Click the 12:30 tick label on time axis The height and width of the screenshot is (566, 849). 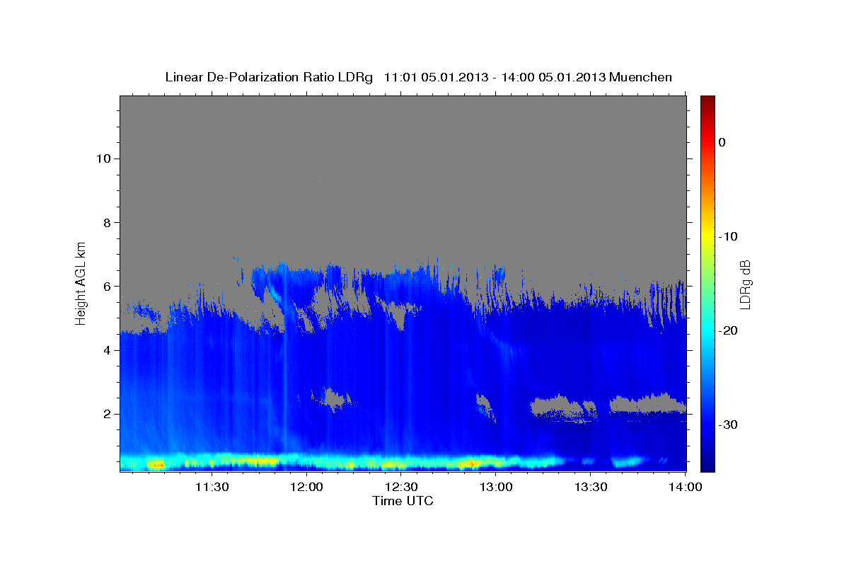(402, 487)
